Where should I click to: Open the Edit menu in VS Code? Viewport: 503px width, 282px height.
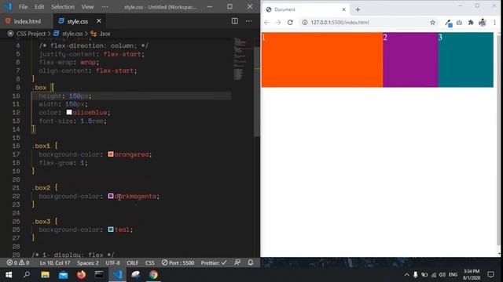pos(39,7)
